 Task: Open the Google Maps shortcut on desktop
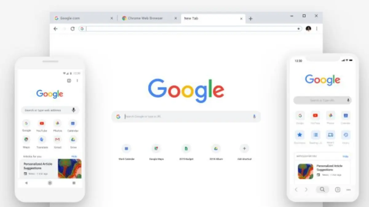click(156, 149)
